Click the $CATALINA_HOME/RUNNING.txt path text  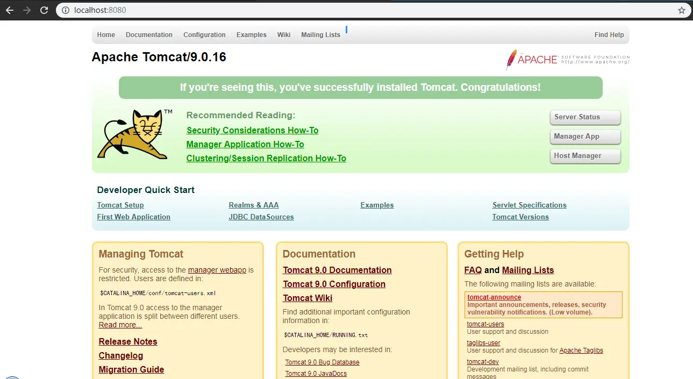[326, 335]
